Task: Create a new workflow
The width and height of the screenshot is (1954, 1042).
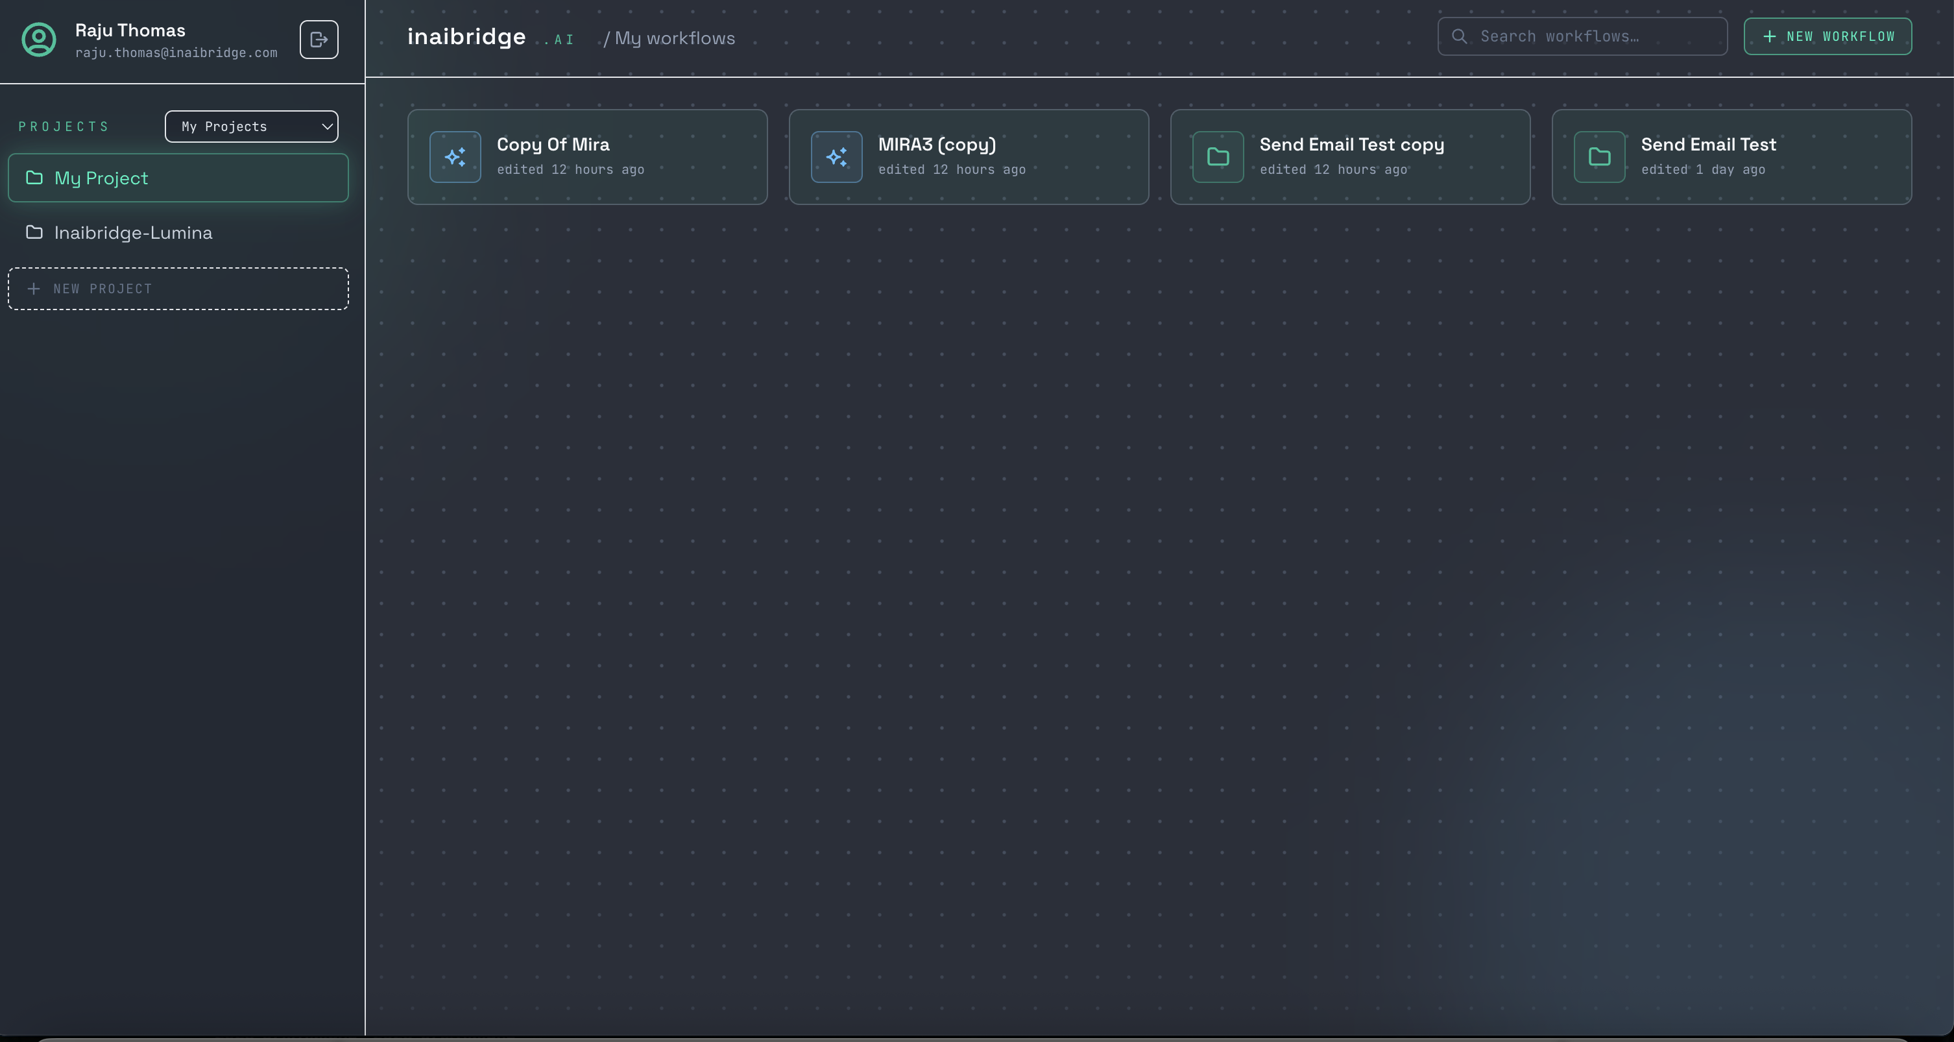Action: tap(1828, 36)
